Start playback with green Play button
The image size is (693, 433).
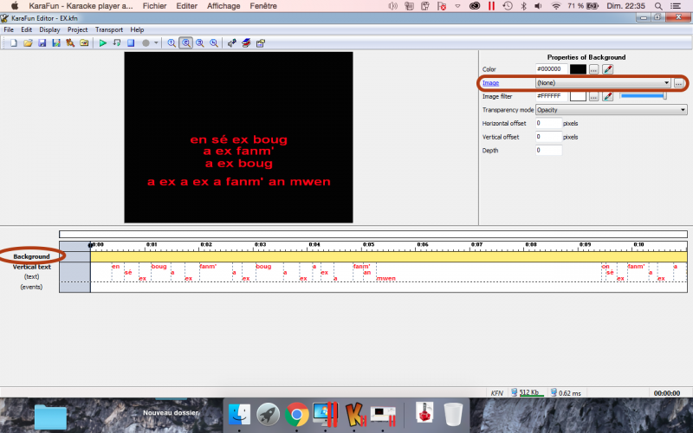[102, 42]
